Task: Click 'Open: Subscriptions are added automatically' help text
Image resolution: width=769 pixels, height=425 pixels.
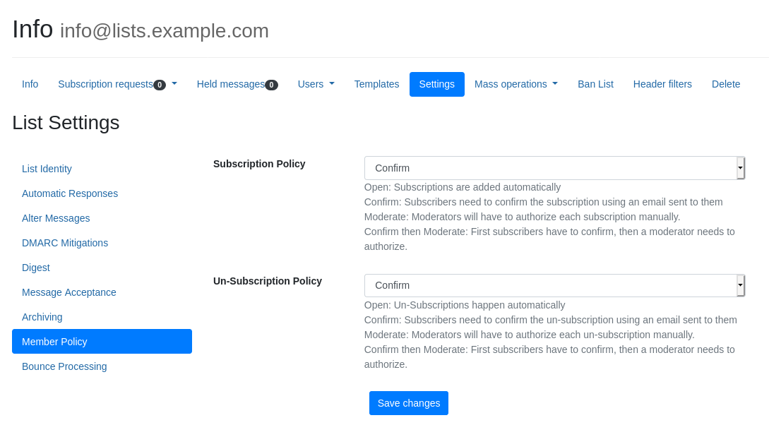Action: click(462, 187)
